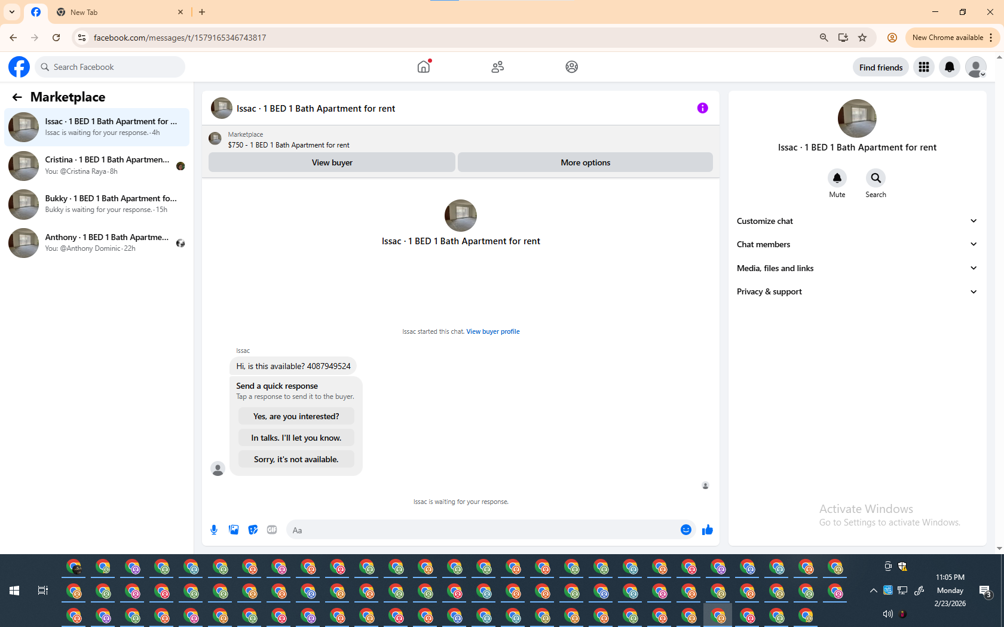Open the View buyer profile link
This screenshot has width=1004, height=627.
click(493, 331)
